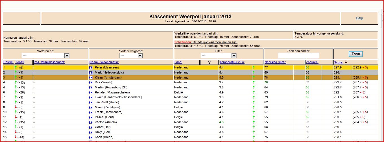Click the green up arrow for Peter's position
Image resolution: width=384 pixels, height=142 pixels.
(16, 67)
